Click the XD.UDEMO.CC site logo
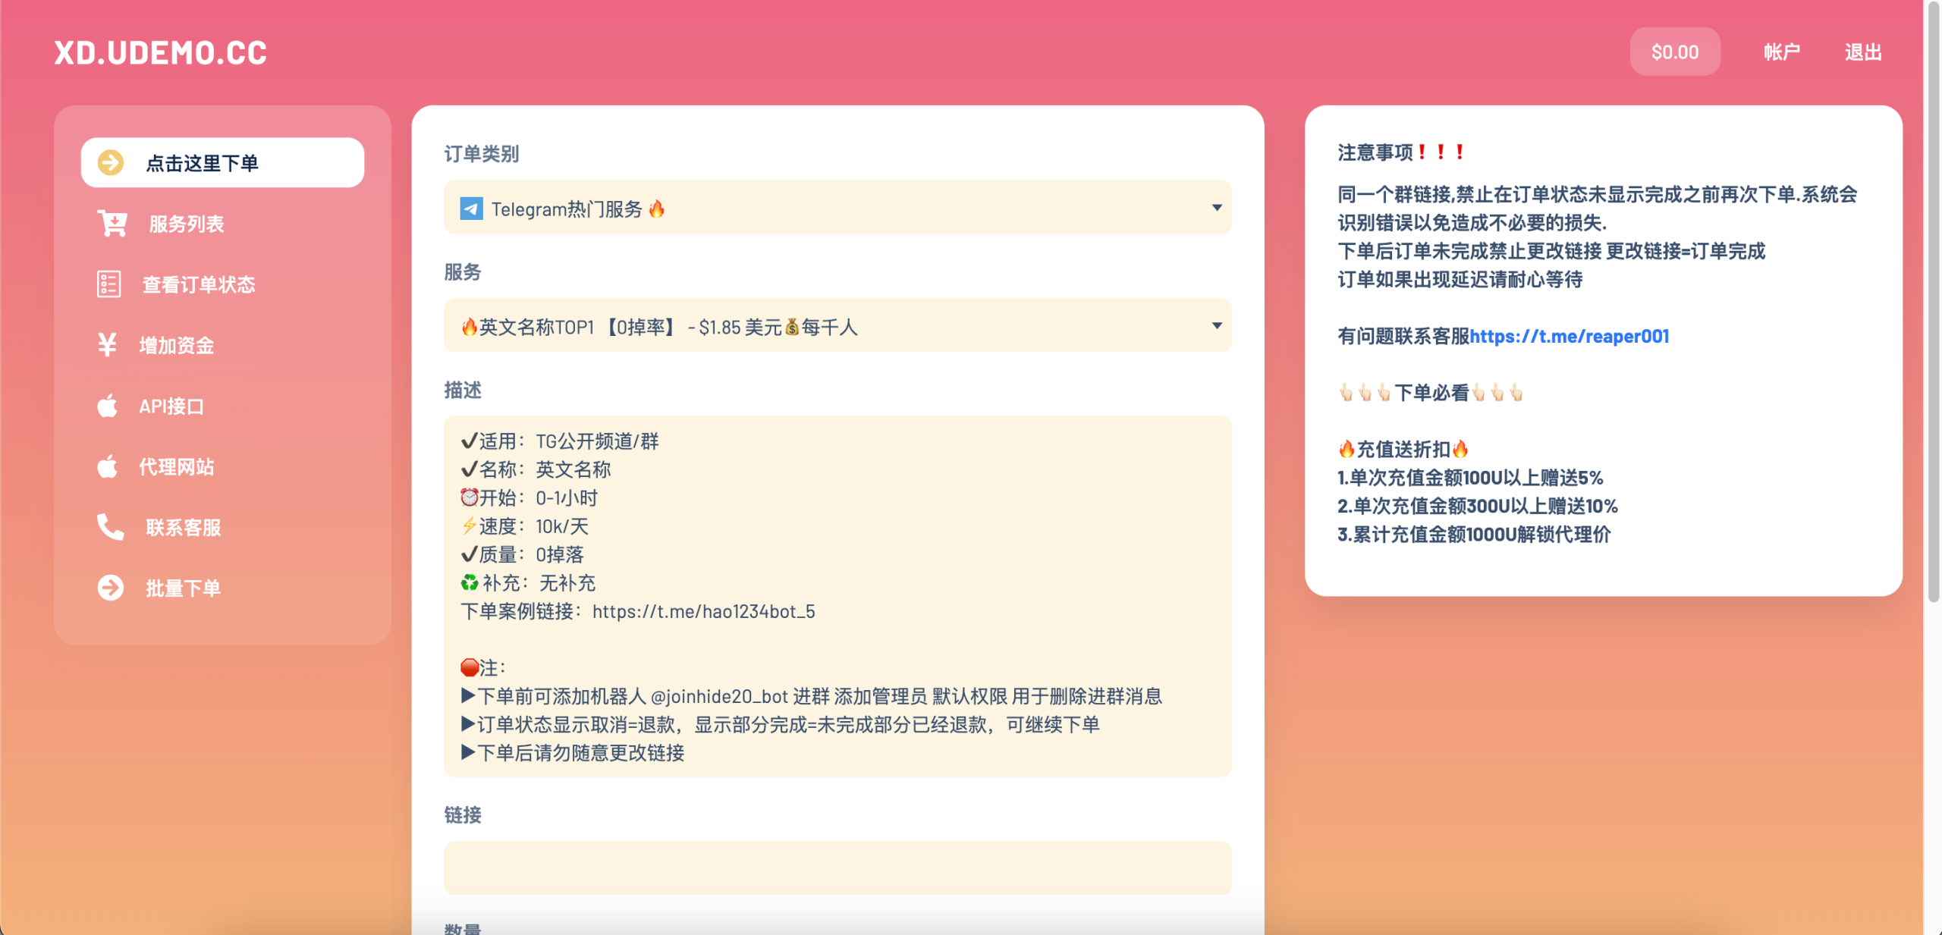The height and width of the screenshot is (935, 1942). point(161,52)
